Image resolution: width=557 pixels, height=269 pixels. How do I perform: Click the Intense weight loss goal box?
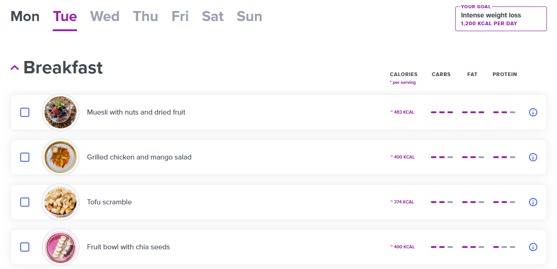(x=501, y=19)
